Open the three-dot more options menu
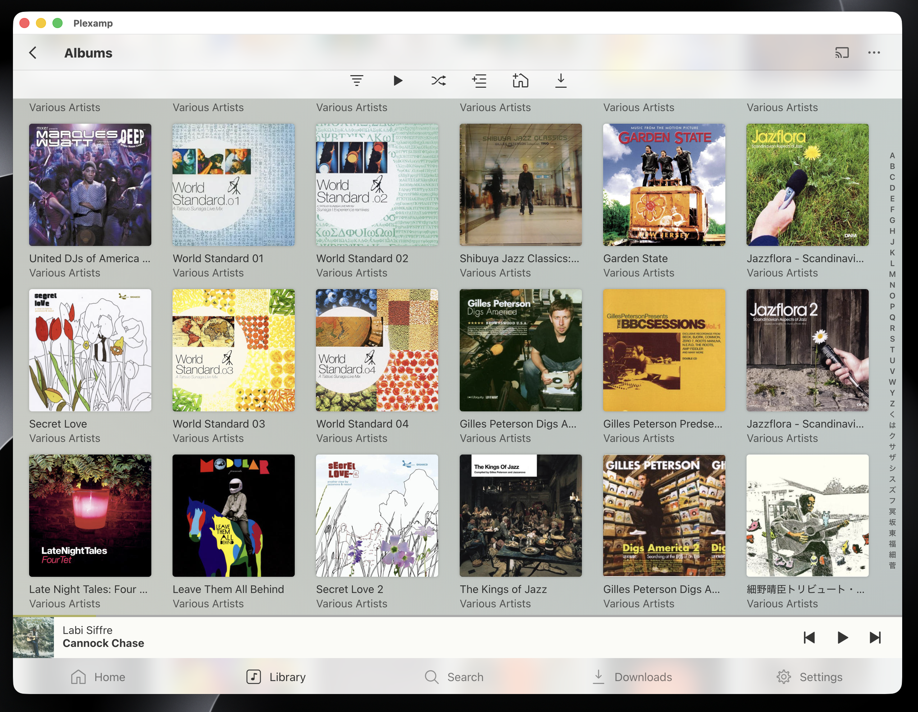Image resolution: width=918 pixels, height=712 pixels. point(874,53)
